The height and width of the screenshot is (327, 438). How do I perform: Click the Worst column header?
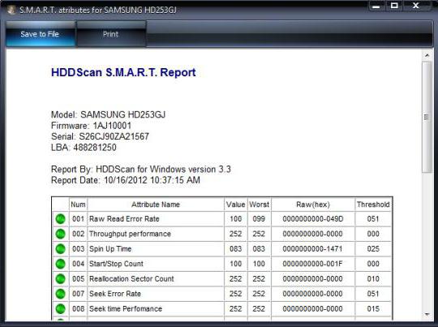click(x=260, y=204)
